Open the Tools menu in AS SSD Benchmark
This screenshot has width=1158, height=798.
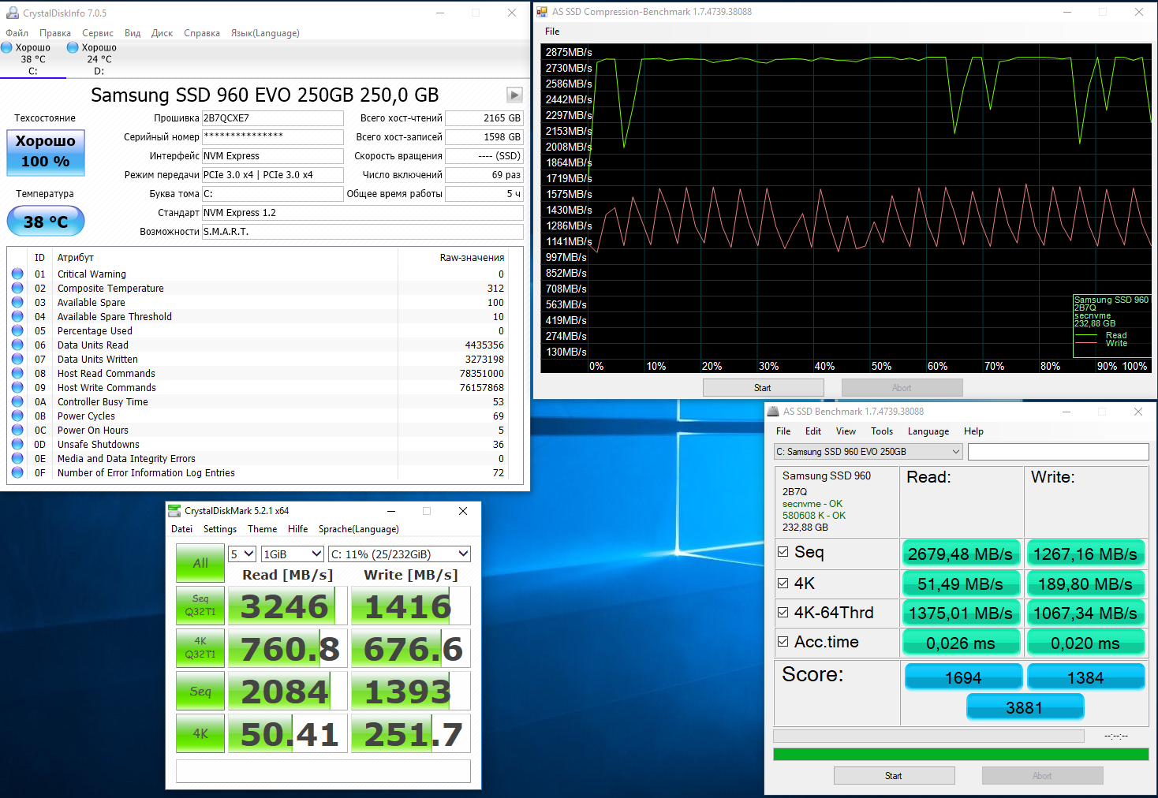click(882, 431)
